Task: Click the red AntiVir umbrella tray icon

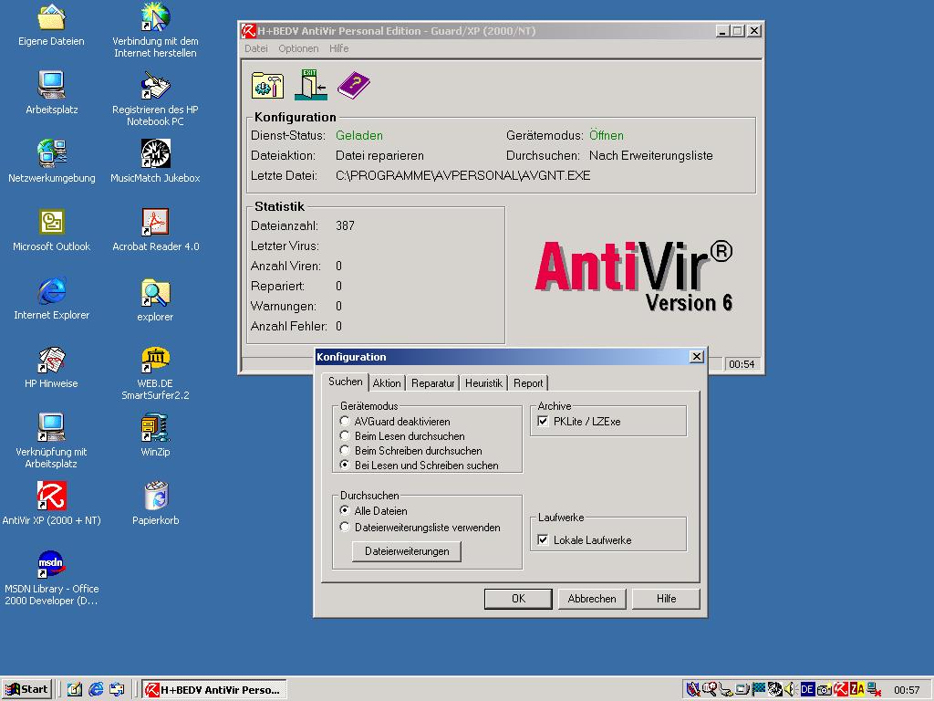Action: pyautogui.click(x=840, y=690)
